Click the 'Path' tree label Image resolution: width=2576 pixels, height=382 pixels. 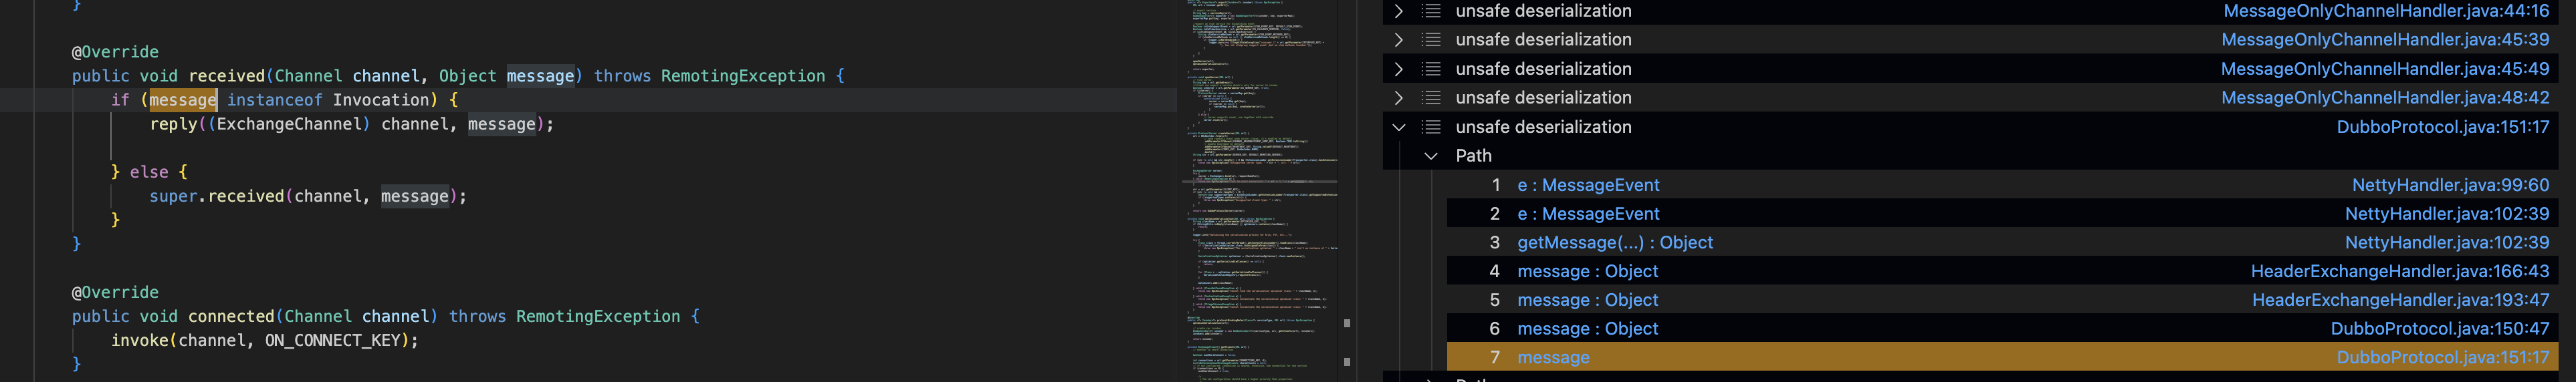pos(1473,156)
